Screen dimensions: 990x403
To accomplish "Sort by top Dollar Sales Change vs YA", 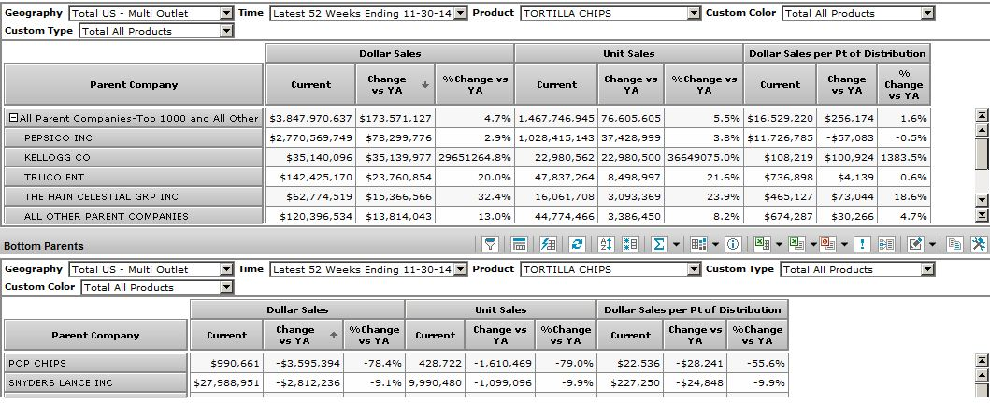I will tap(392, 84).
